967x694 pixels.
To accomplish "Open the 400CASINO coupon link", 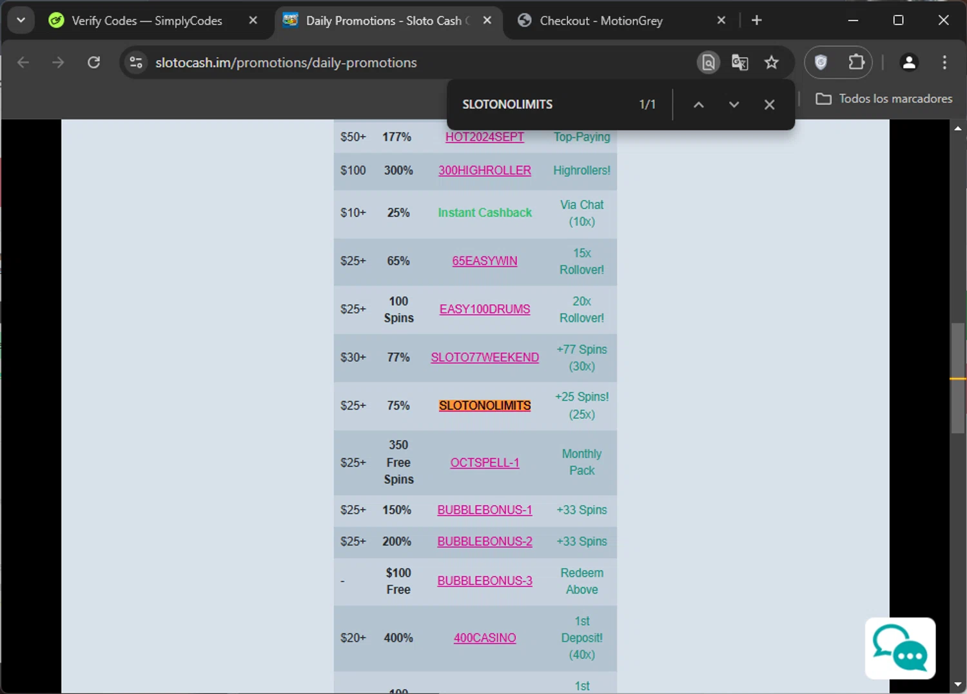I will (x=485, y=638).
